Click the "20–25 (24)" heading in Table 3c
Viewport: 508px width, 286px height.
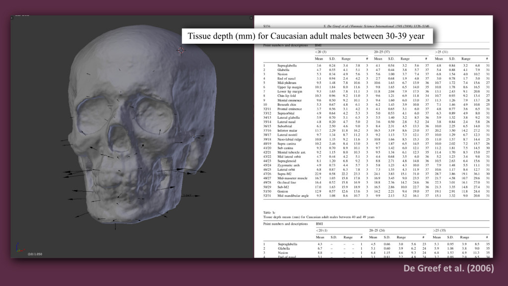(x=377, y=230)
